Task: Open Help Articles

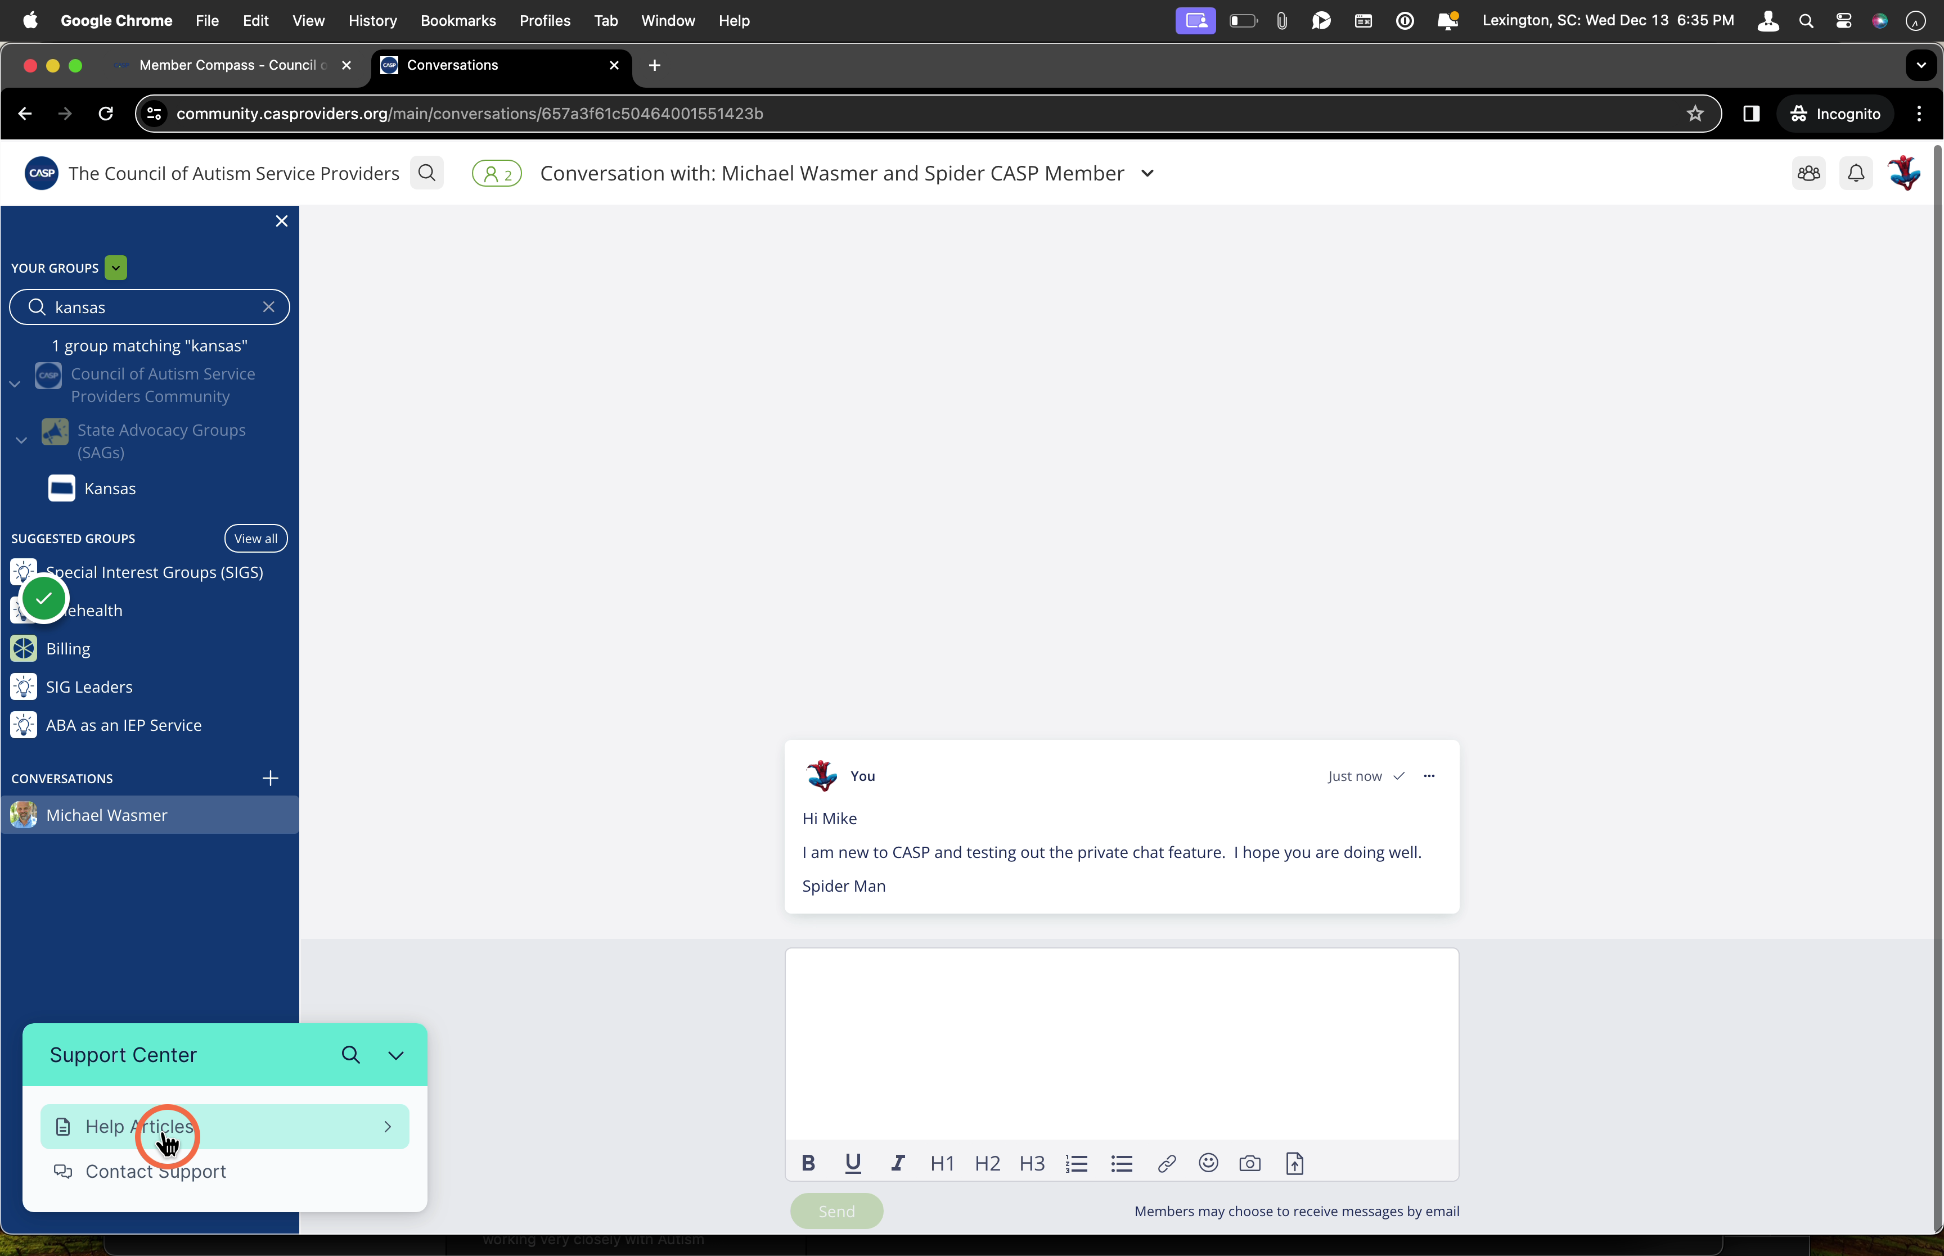Action: (x=224, y=1126)
